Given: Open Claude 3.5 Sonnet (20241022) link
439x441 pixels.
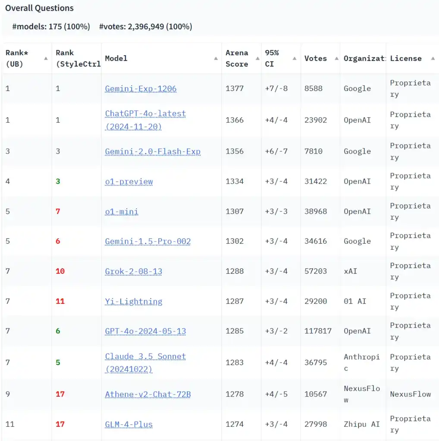Looking at the screenshot, I should [145, 363].
